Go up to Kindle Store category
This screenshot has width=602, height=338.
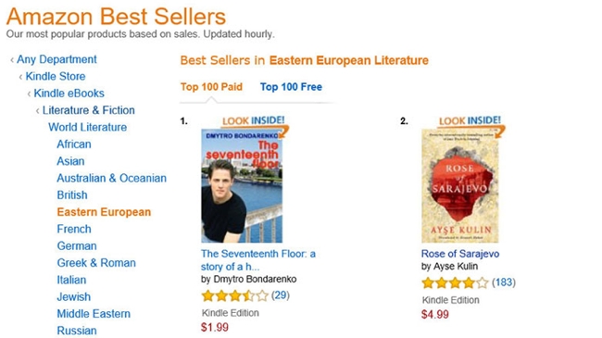point(56,77)
